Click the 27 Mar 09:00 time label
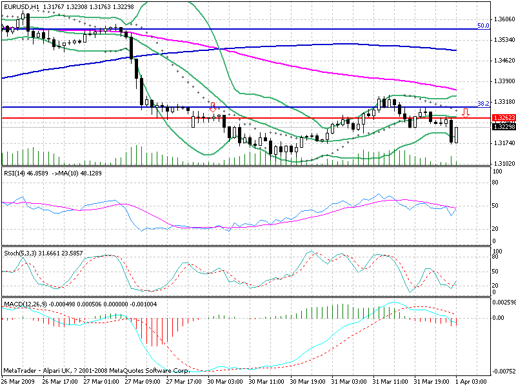 pyautogui.click(x=143, y=382)
